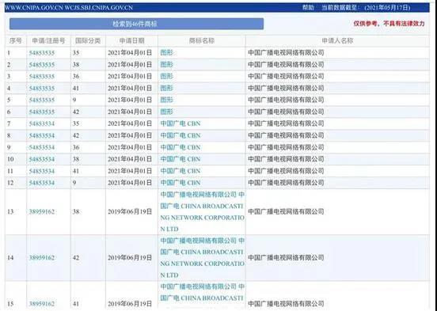The width and height of the screenshot is (437, 311).
Task: Click the 商标名称 column header
Action: 202,41
